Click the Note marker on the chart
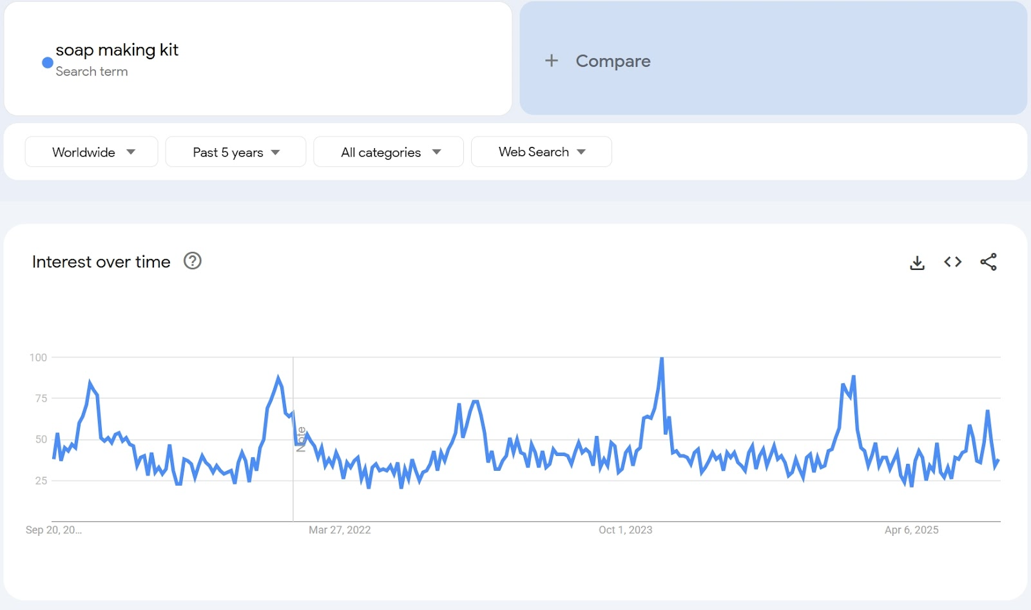1031x610 pixels. pos(301,439)
